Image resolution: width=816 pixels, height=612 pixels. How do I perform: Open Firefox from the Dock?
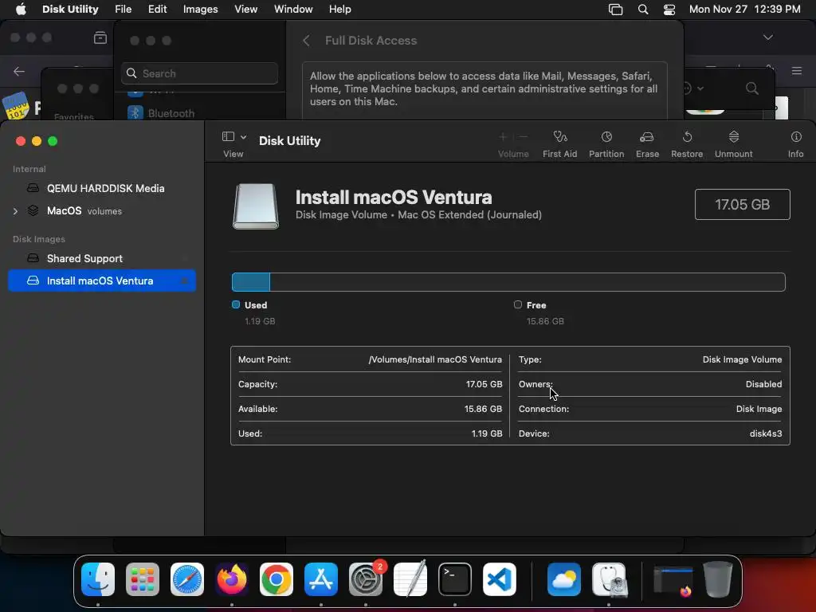[x=232, y=579]
